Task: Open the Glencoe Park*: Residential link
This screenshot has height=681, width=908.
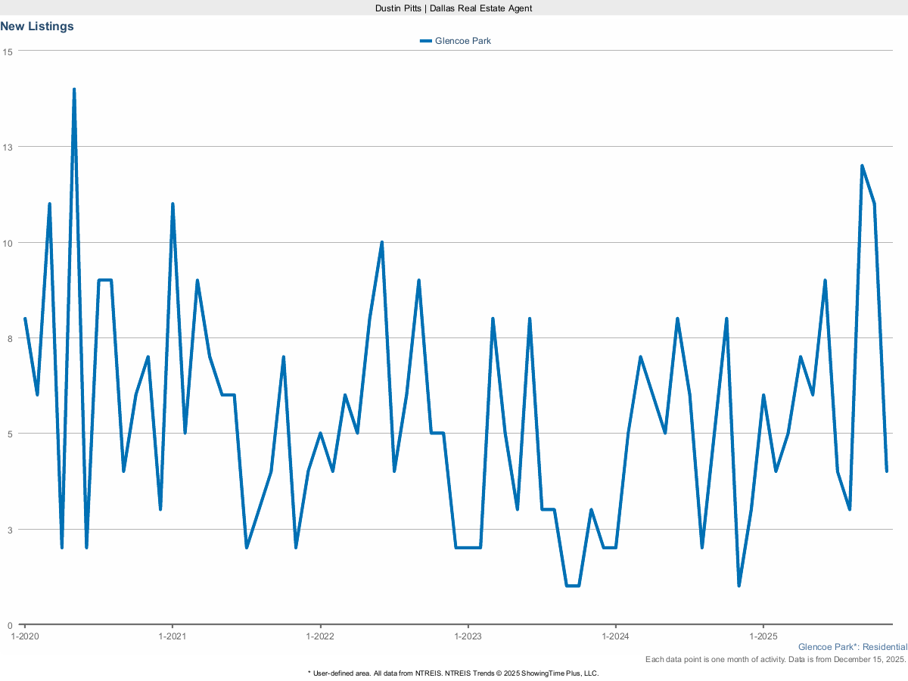Action: pyautogui.click(x=852, y=647)
